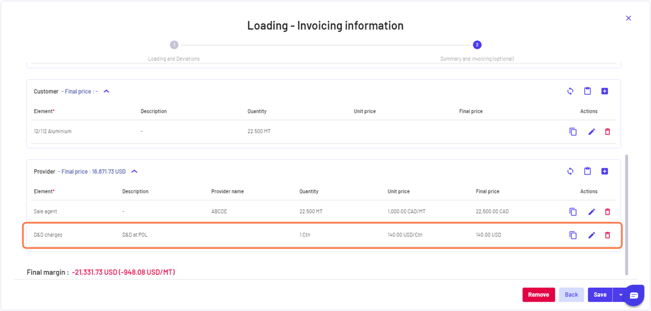Select step 2 Summary and invoicing

point(477,45)
